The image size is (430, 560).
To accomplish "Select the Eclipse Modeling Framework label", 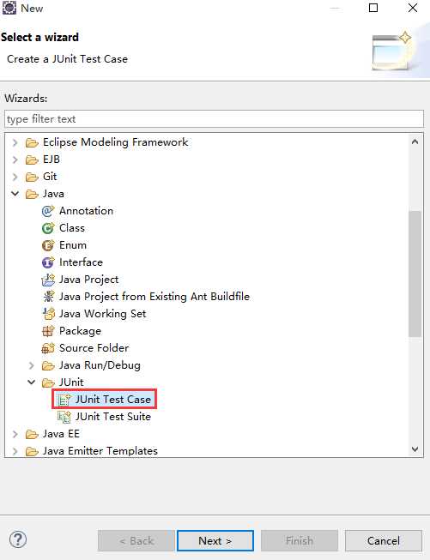I will [116, 142].
